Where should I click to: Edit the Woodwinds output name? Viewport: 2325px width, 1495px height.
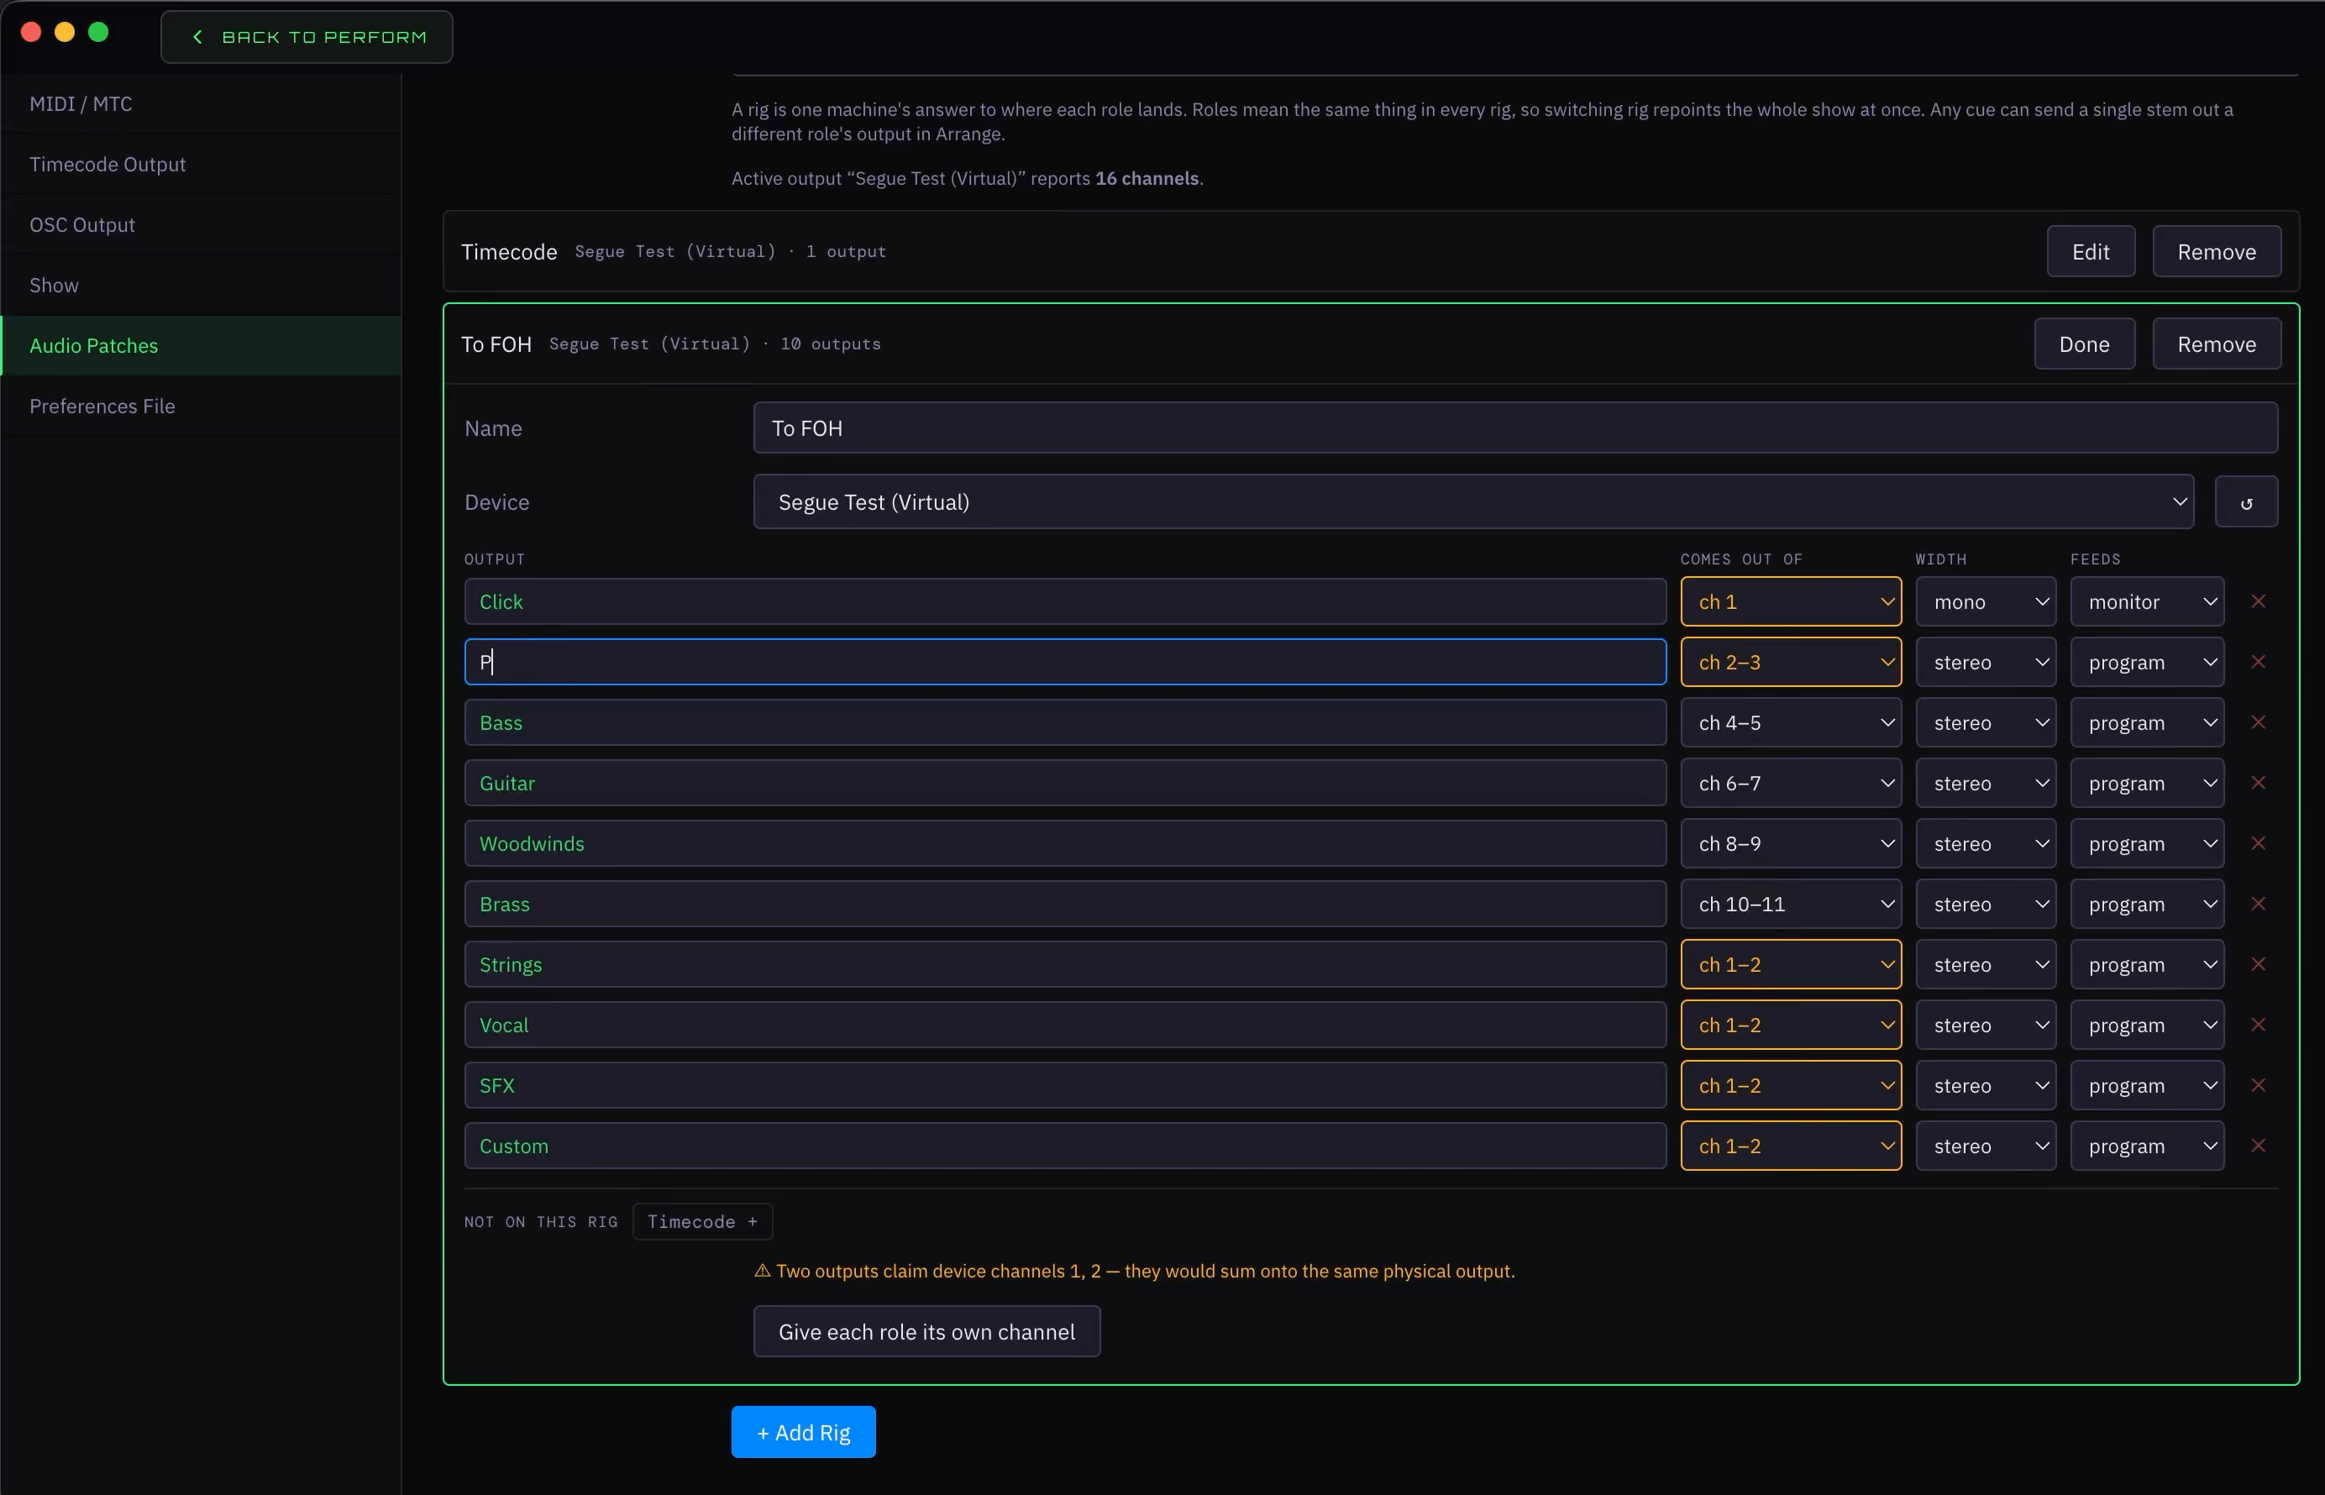1065,843
